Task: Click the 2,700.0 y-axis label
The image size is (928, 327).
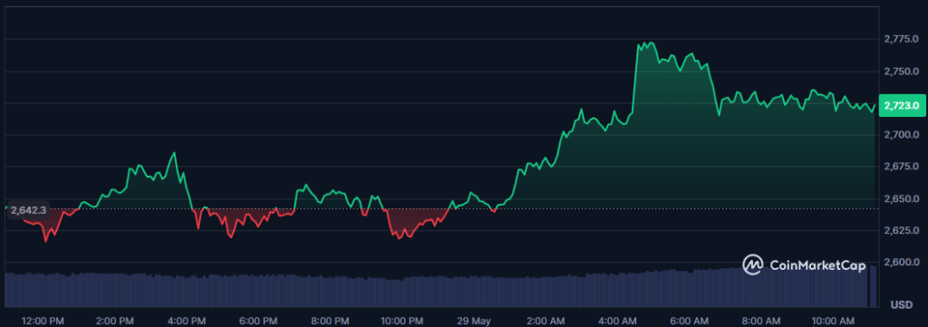Action: (902, 135)
